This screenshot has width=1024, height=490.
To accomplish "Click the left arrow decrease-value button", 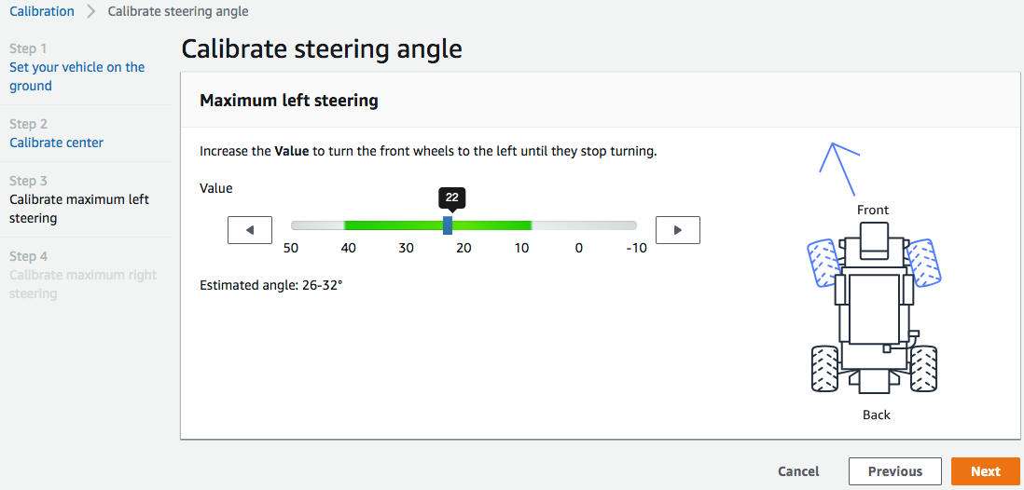I will [249, 230].
